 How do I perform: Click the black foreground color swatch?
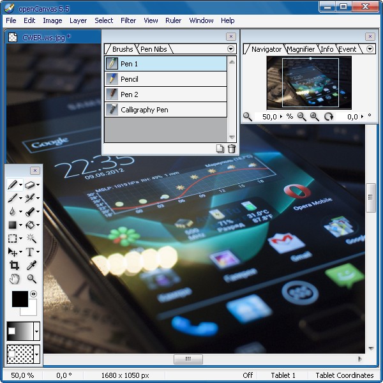pos(19,298)
